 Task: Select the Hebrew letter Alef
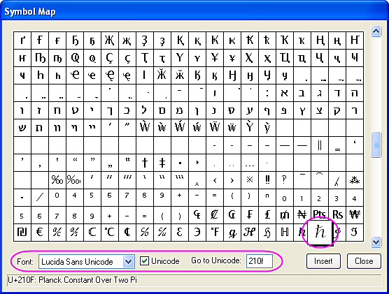pyautogui.click(x=285, y=93)
